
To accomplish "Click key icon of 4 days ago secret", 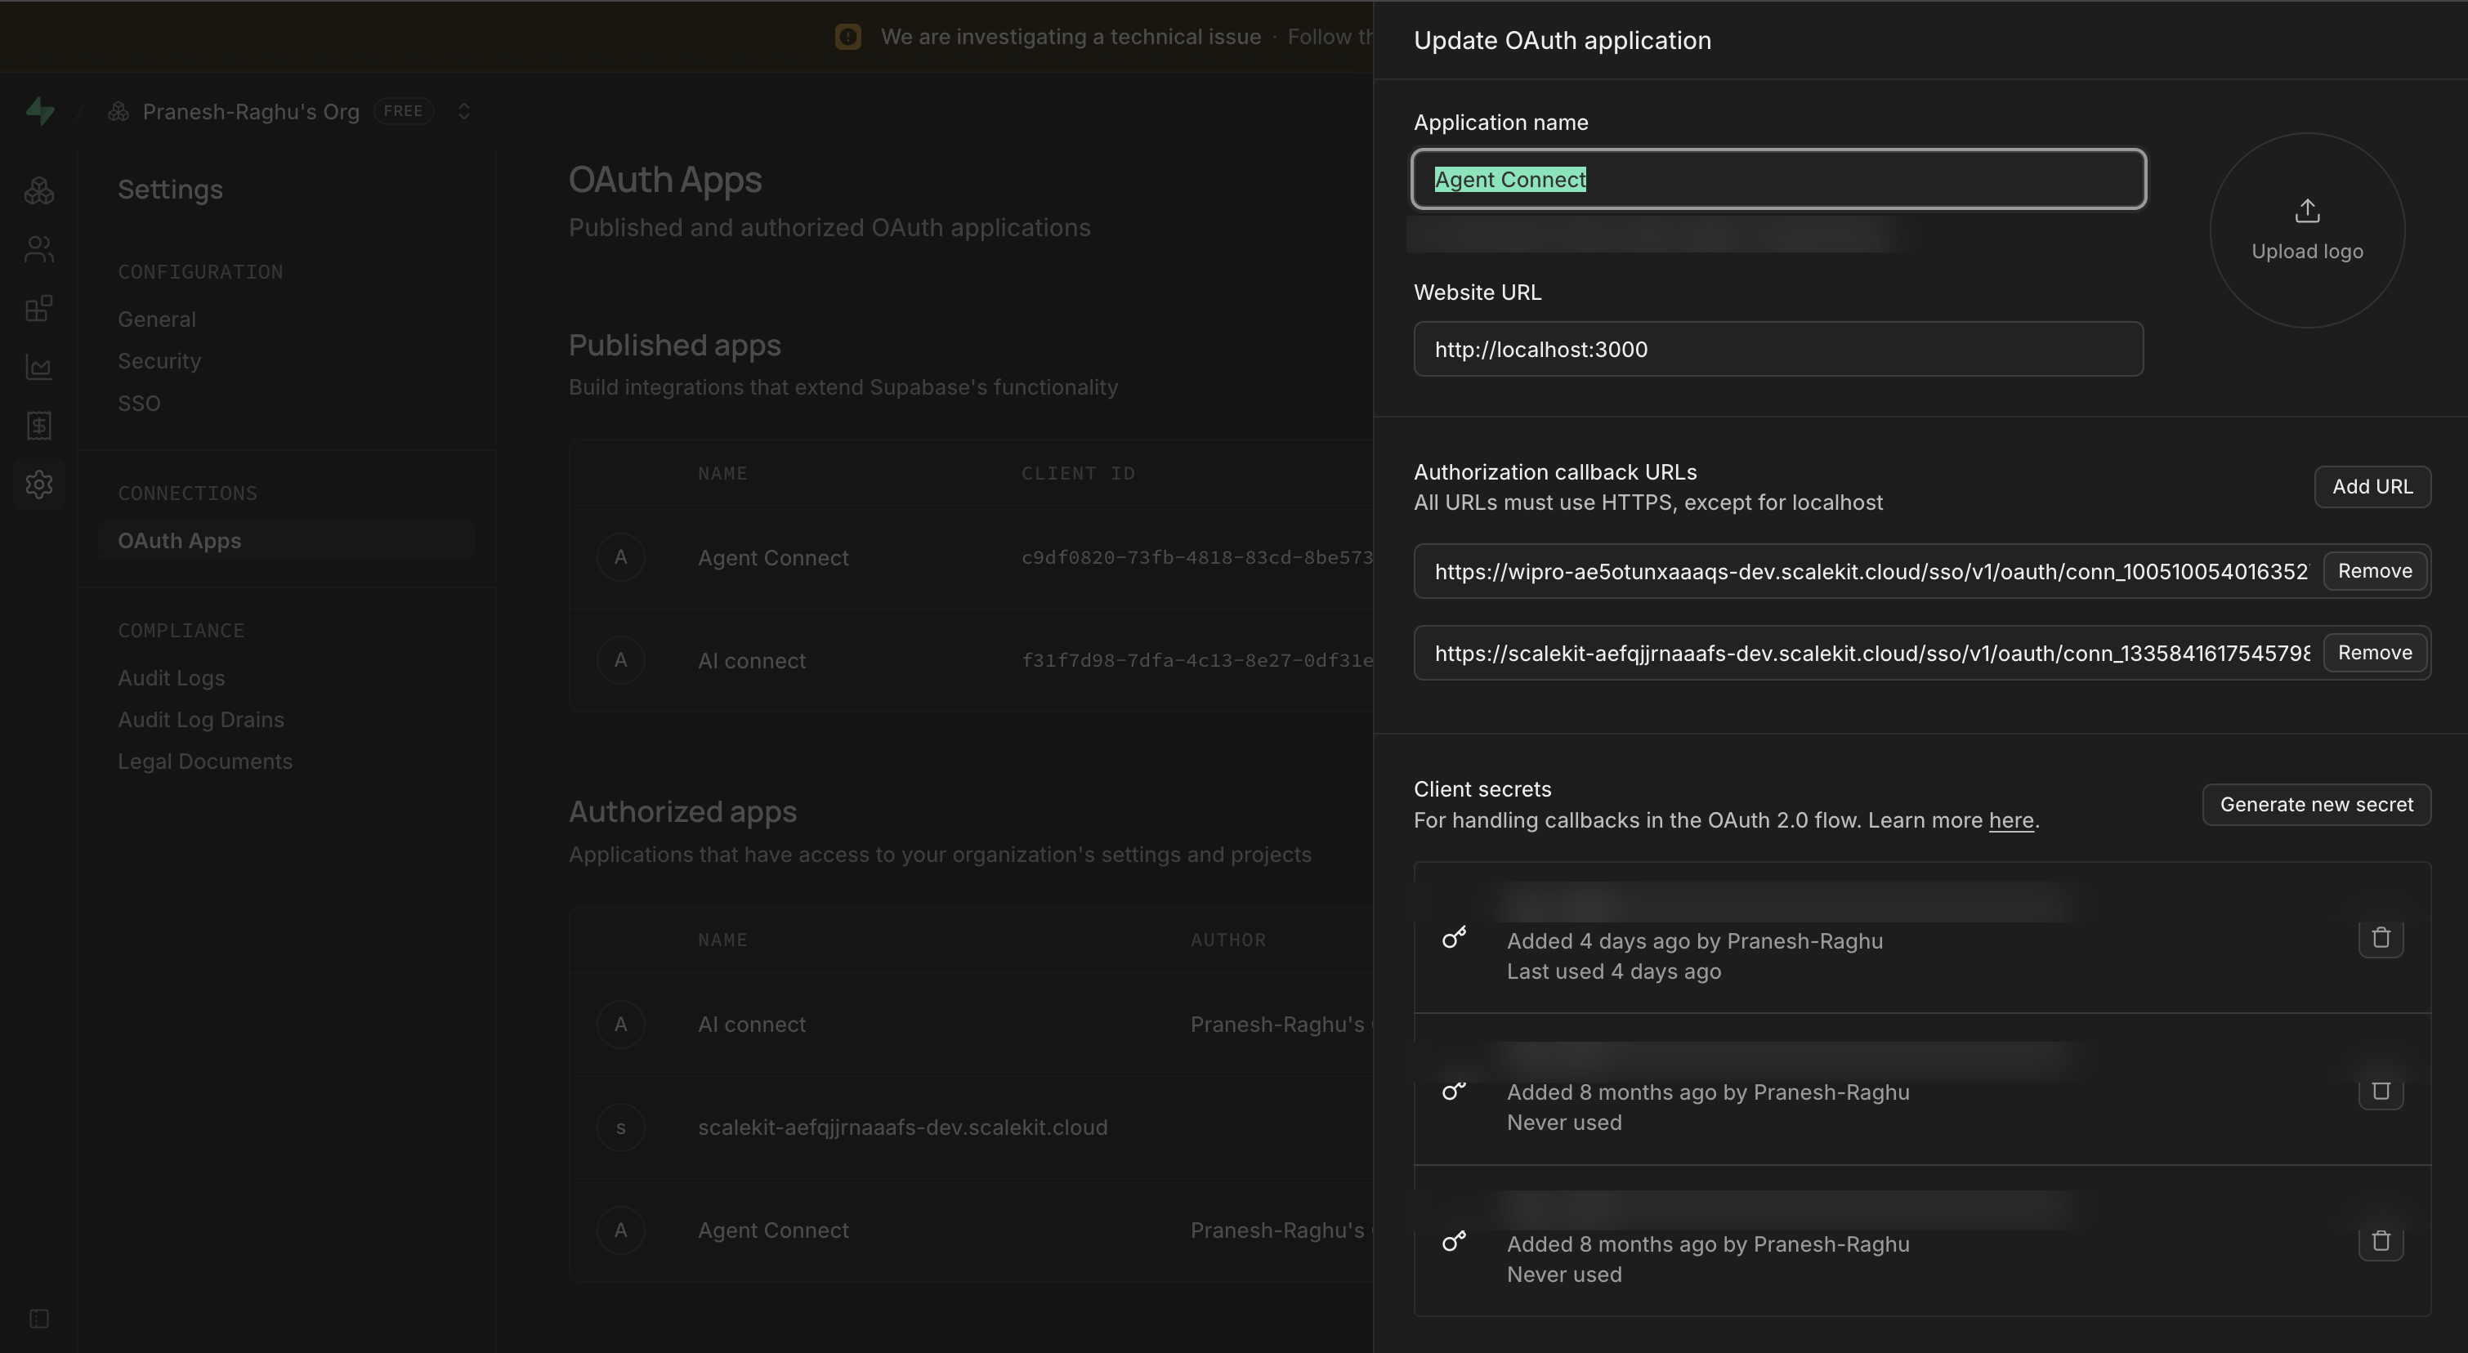I will coord(1455,937).
